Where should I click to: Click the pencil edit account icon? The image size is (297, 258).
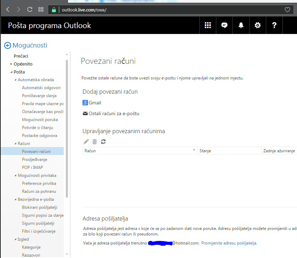tap(86, 141)
